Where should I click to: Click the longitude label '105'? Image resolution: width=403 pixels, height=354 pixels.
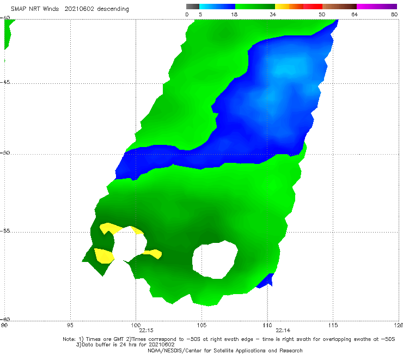pos(201,325)
